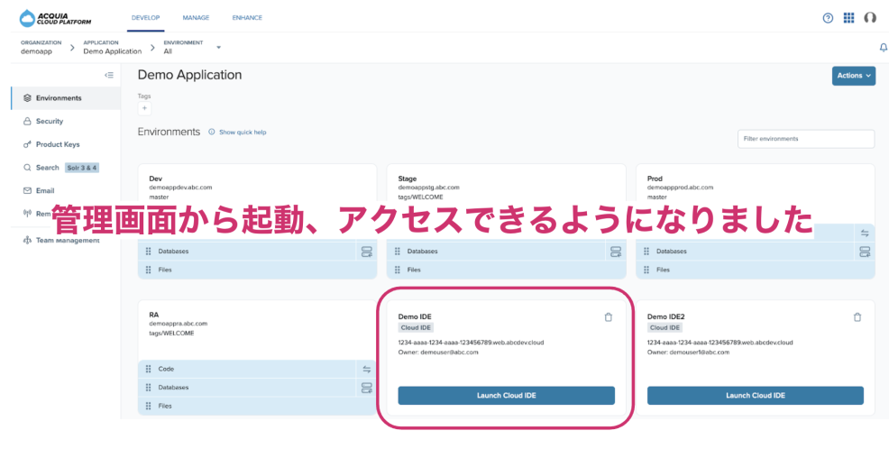Click RA Code switch arrows icon
This screenshot has width=889, height=449.
[x=366, y=369]
